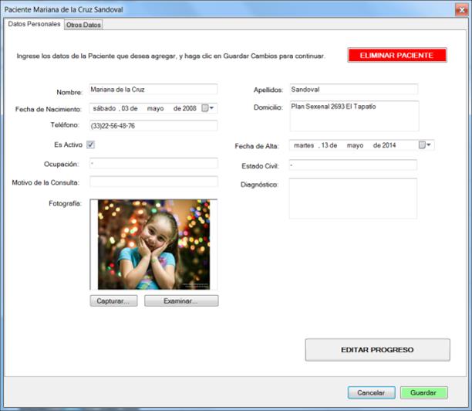Screen dimensions: 472x411
Task: Click the Teléfono input field
Action: pos(153,126)
